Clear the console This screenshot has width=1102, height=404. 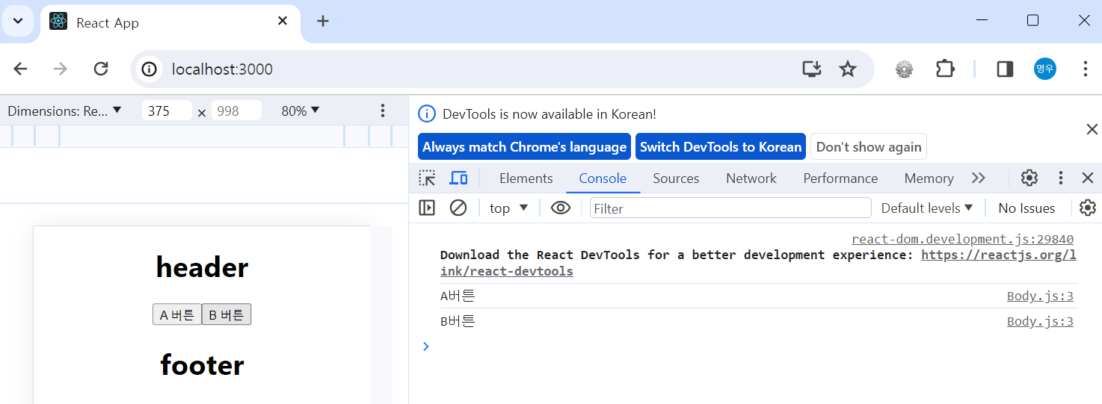coord(458,208)
